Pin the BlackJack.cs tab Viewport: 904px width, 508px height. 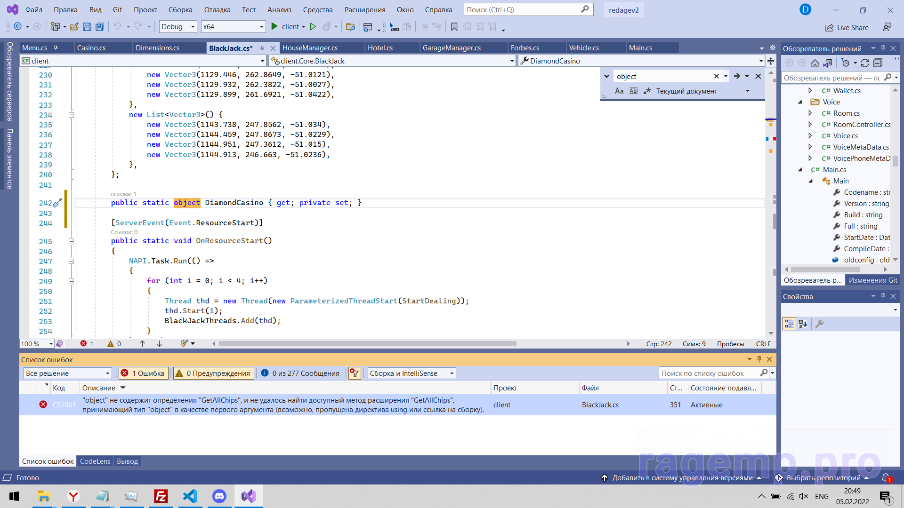point(262,48)
